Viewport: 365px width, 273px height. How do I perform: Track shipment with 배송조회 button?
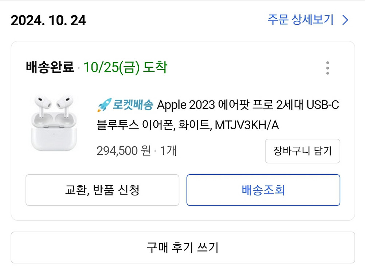263,190
